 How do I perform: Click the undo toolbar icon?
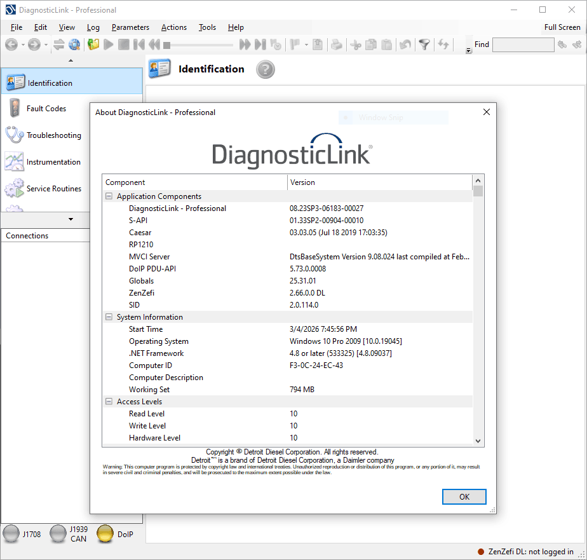pyautogui.click(x=405, y=44)
